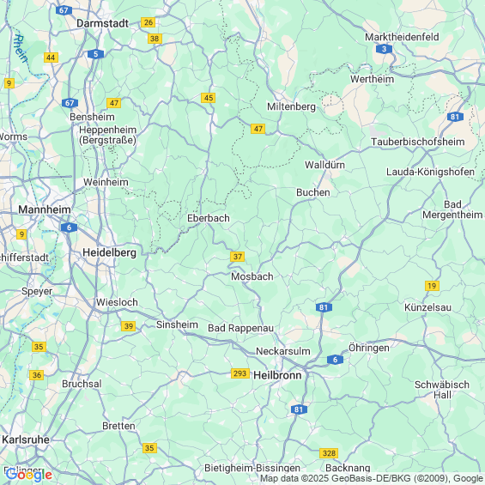Select the Eberbach town label
This screenshot has width=485, height=485.
209,218
